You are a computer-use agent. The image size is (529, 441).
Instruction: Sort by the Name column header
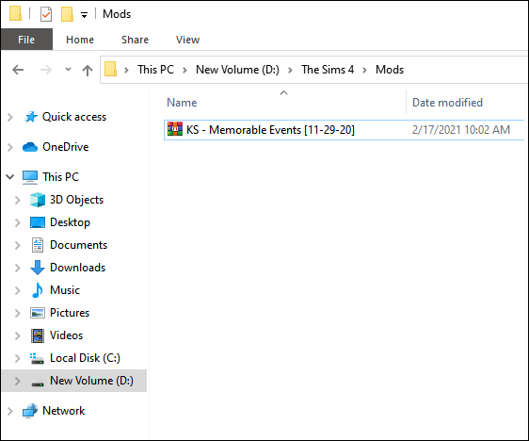click(x=182, y=103)
